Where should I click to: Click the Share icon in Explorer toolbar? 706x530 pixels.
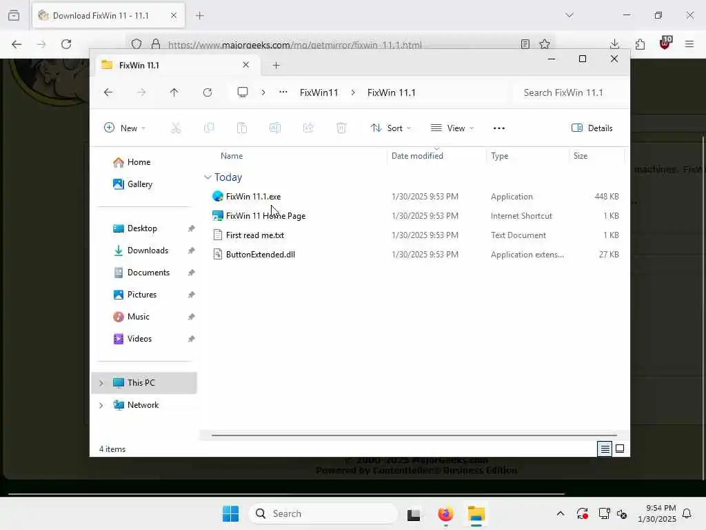pyautogui.click(x=308, y=128)
